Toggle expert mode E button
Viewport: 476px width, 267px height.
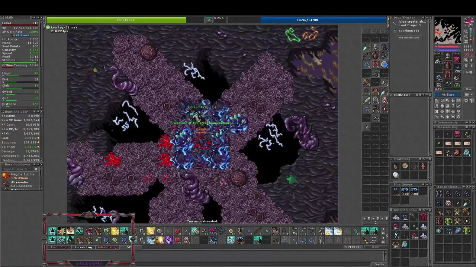coord(471,66)
